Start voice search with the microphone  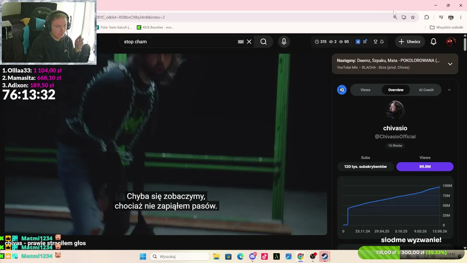(x=284, y=42)
